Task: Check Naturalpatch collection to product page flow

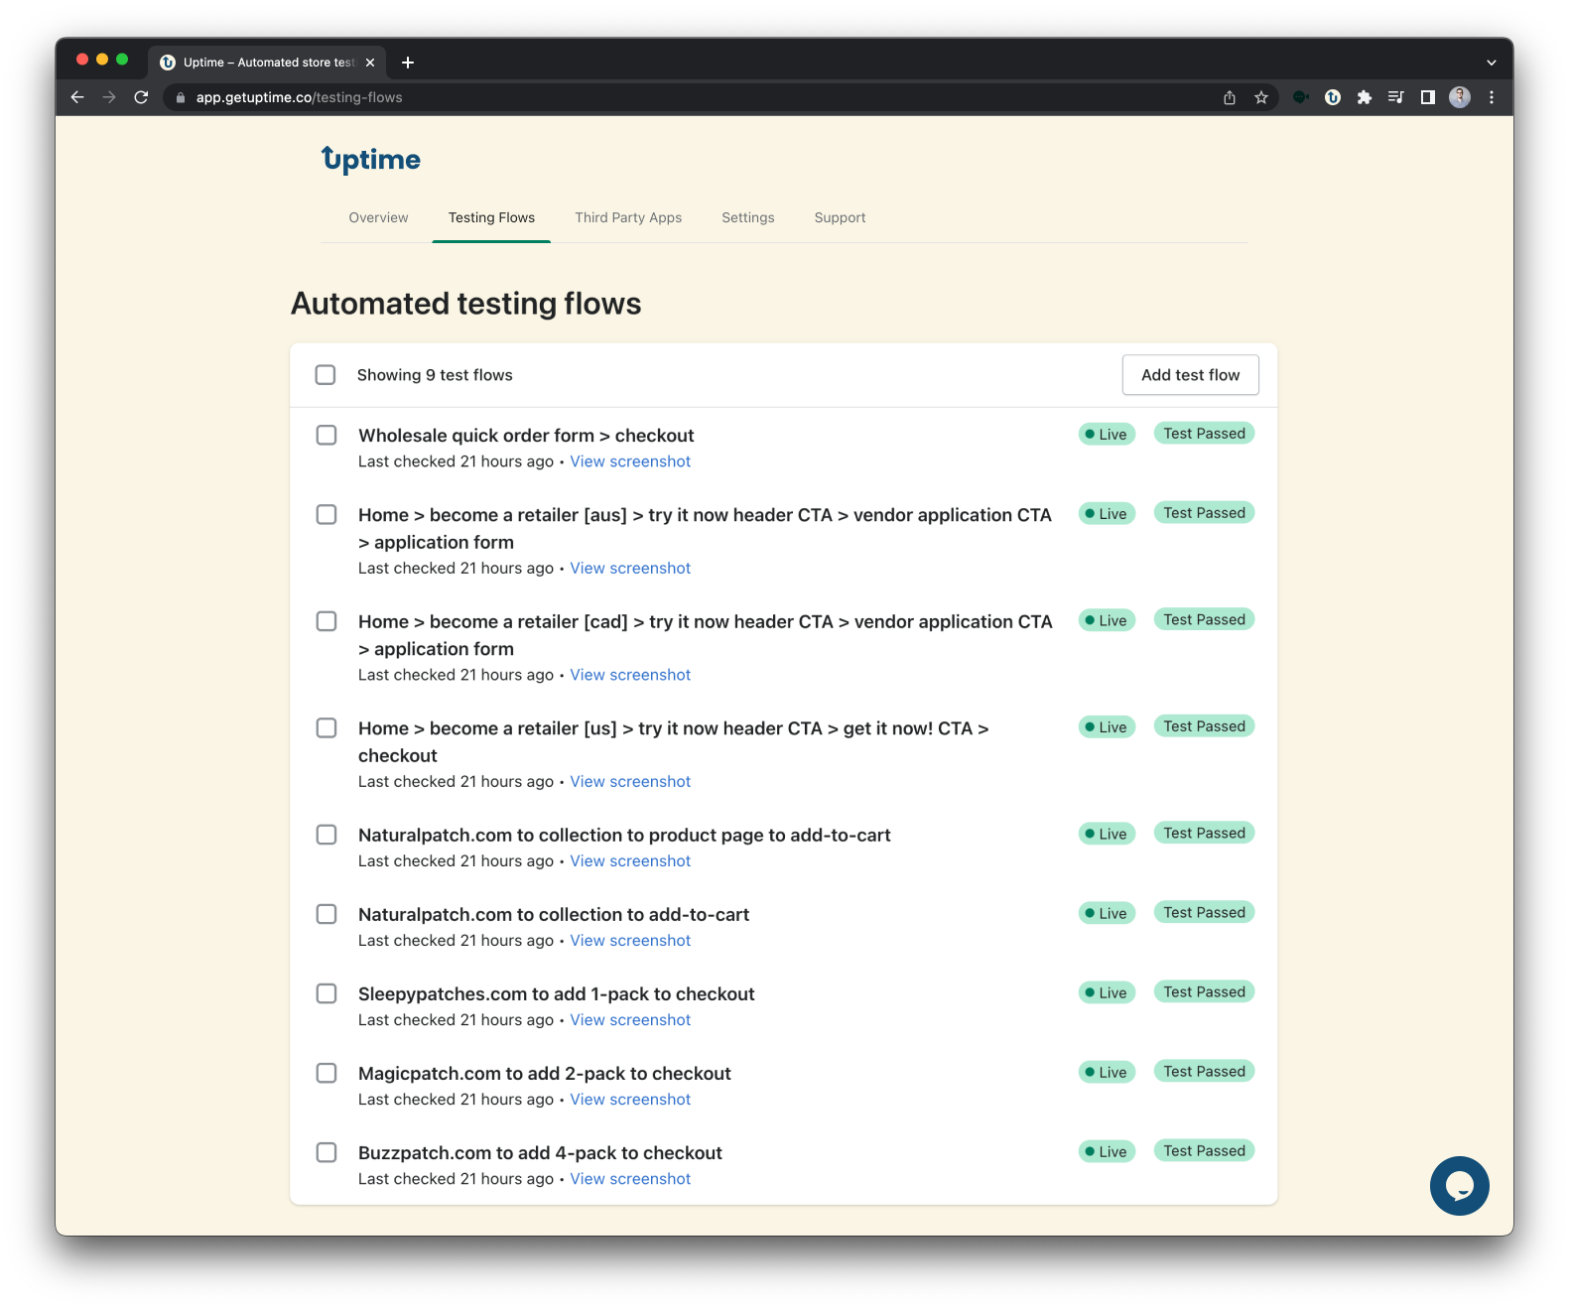Action: click(x=327, y=835)
